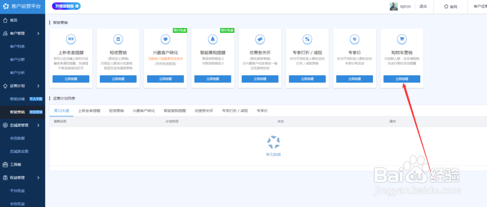Click 立即创建 under 专享价
Screen dimensions: 487x207
point(355,79)
